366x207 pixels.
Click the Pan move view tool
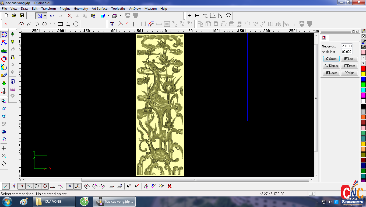click(4, 149)
